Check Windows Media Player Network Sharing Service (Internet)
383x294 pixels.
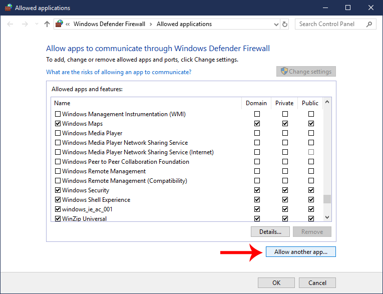(58, 152)
